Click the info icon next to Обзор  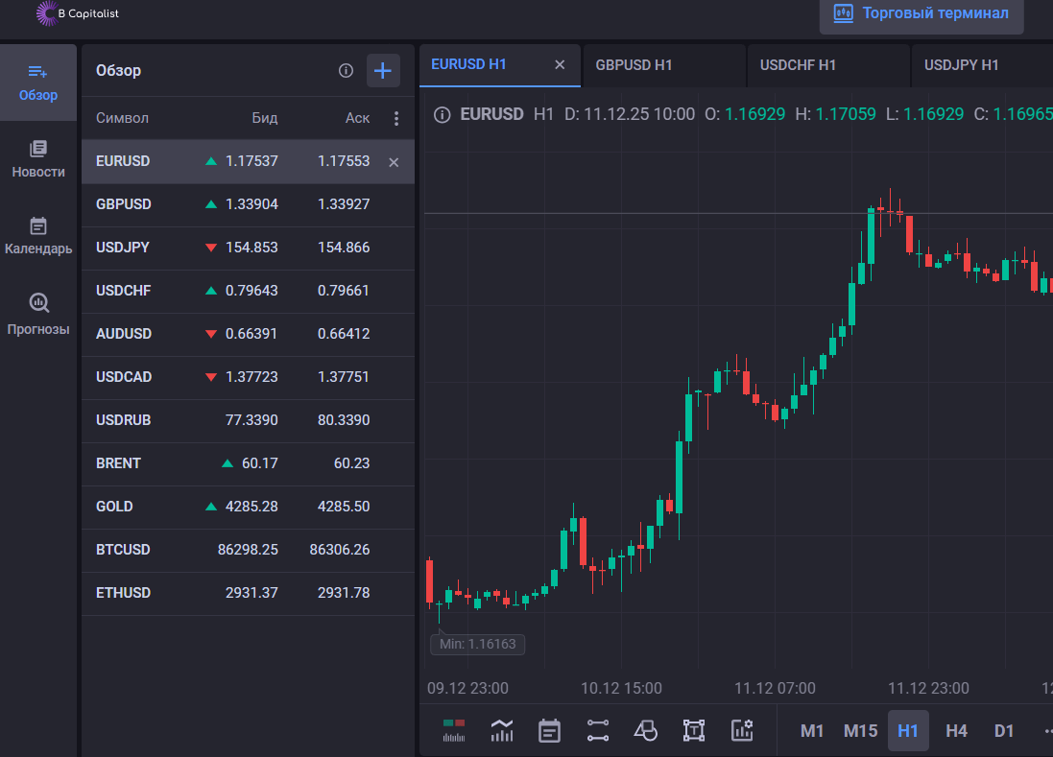pyautogui.click(x=347, y=70)
